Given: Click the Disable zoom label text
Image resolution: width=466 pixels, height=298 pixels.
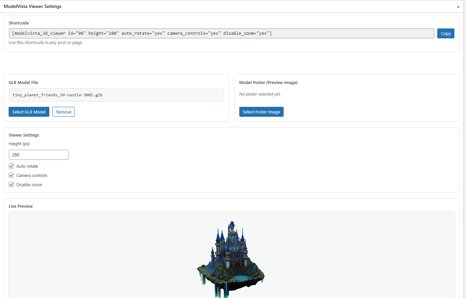Looking at the screenshot, I should coord(29,185).
